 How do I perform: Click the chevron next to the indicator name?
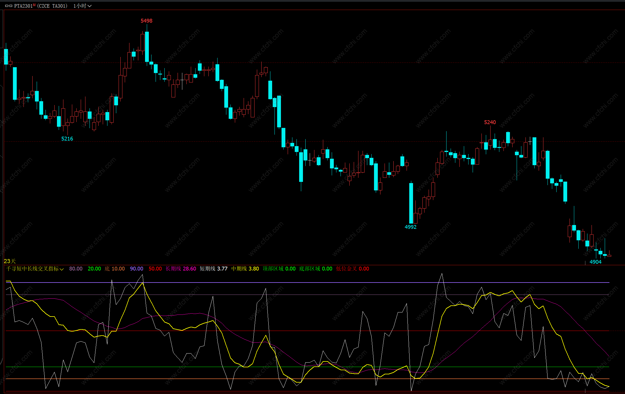(62, 269)
